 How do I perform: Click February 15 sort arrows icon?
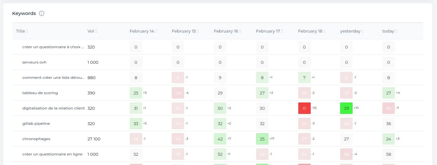pyautogui.click(x=198, y=31)
